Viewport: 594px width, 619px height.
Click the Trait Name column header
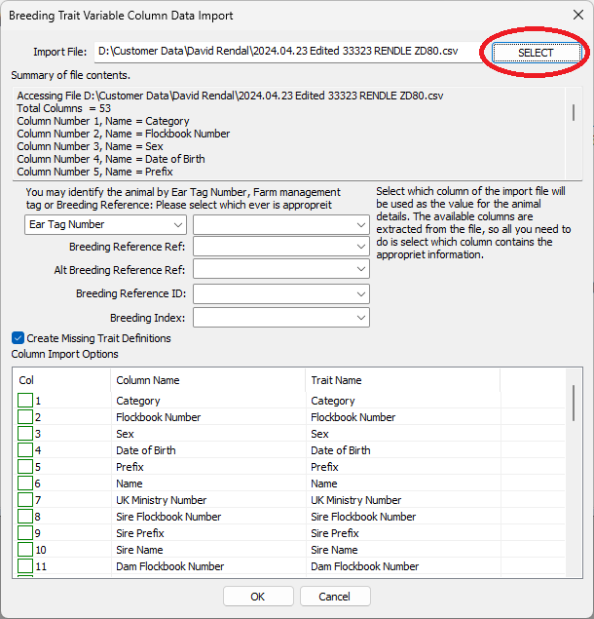click(x=403, y=380)
